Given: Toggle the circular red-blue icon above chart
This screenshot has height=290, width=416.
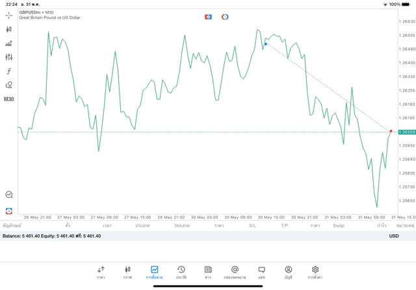Looking at the screenshot, I should click(225, 16).
